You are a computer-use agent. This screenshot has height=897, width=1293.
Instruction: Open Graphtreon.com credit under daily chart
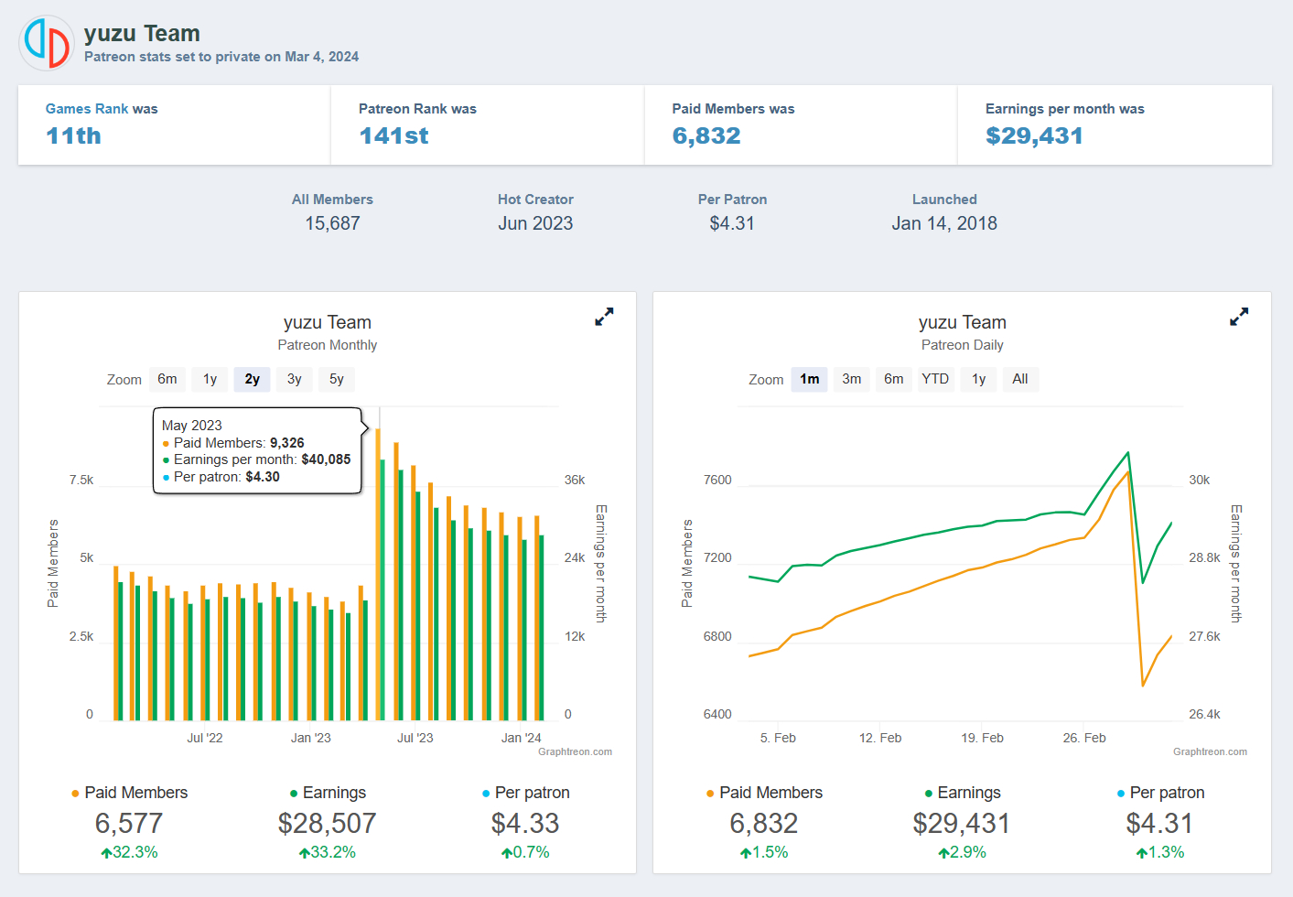coord(1210,751)
